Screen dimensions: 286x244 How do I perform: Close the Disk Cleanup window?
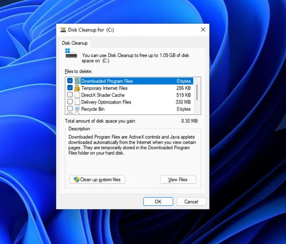point(203,30)
